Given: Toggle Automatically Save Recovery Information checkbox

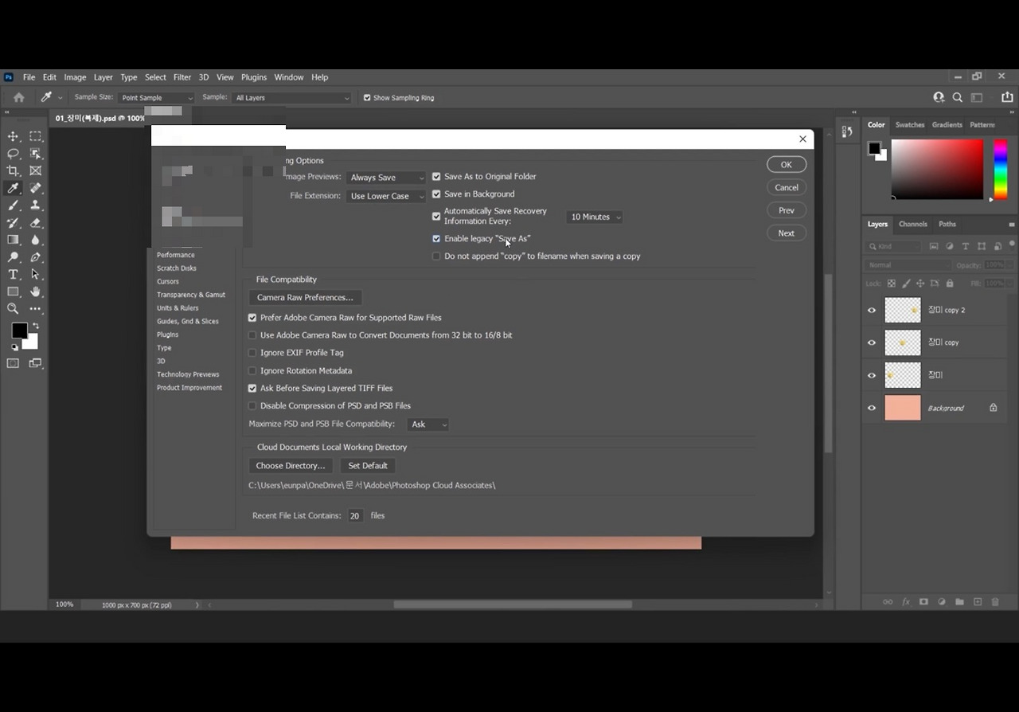Looking at the screenshot, I should tap(436, 216).
